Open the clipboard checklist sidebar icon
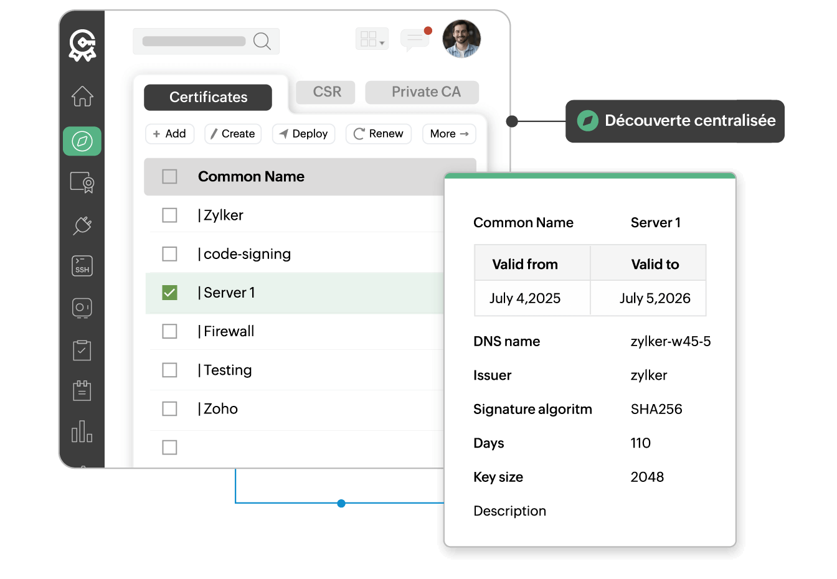This screenshot has height=579, width=837. 82,350
